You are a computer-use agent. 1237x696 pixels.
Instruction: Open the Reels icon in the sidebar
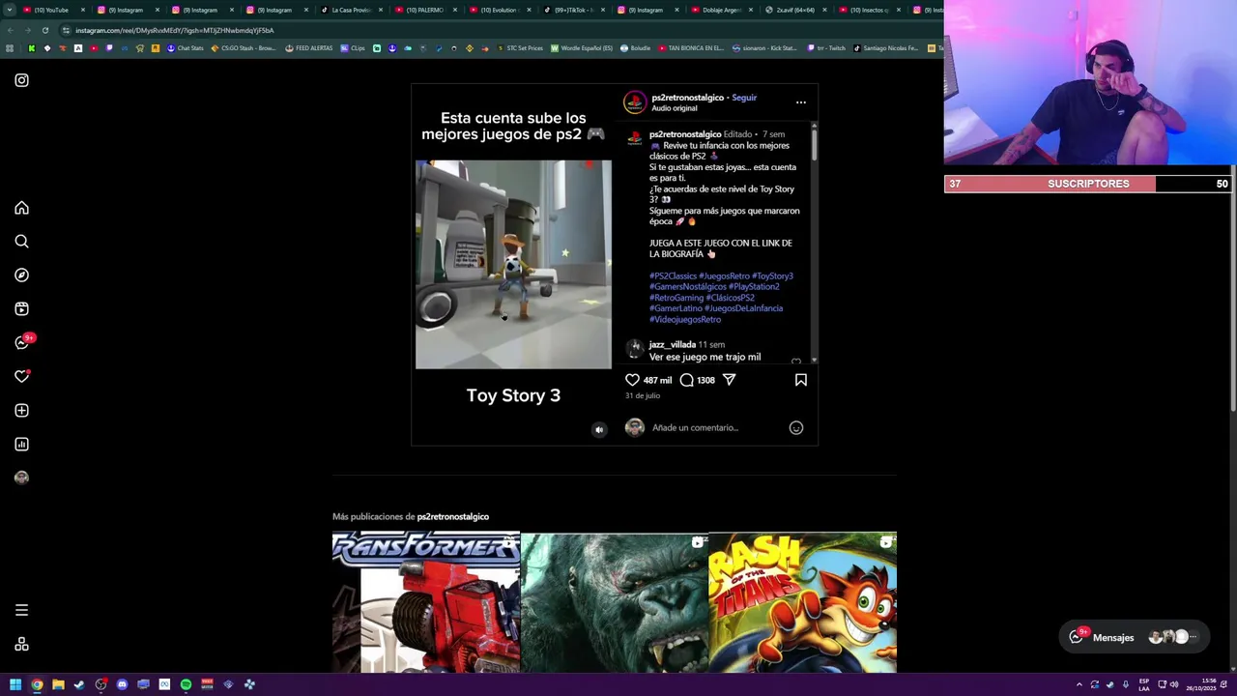(21, 309)
